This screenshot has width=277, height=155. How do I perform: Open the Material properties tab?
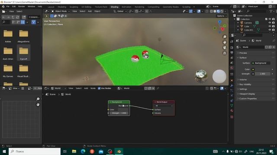pyautogui.click(x=232, y=111)
